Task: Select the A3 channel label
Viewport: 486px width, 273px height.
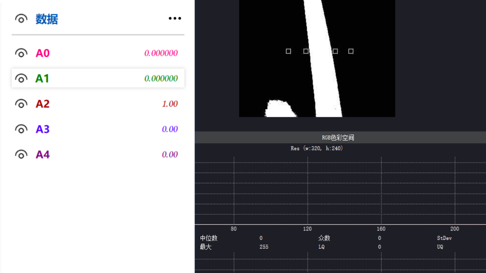Action: (43, 129)
